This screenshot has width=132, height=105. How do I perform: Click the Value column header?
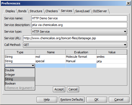point(112,52)
